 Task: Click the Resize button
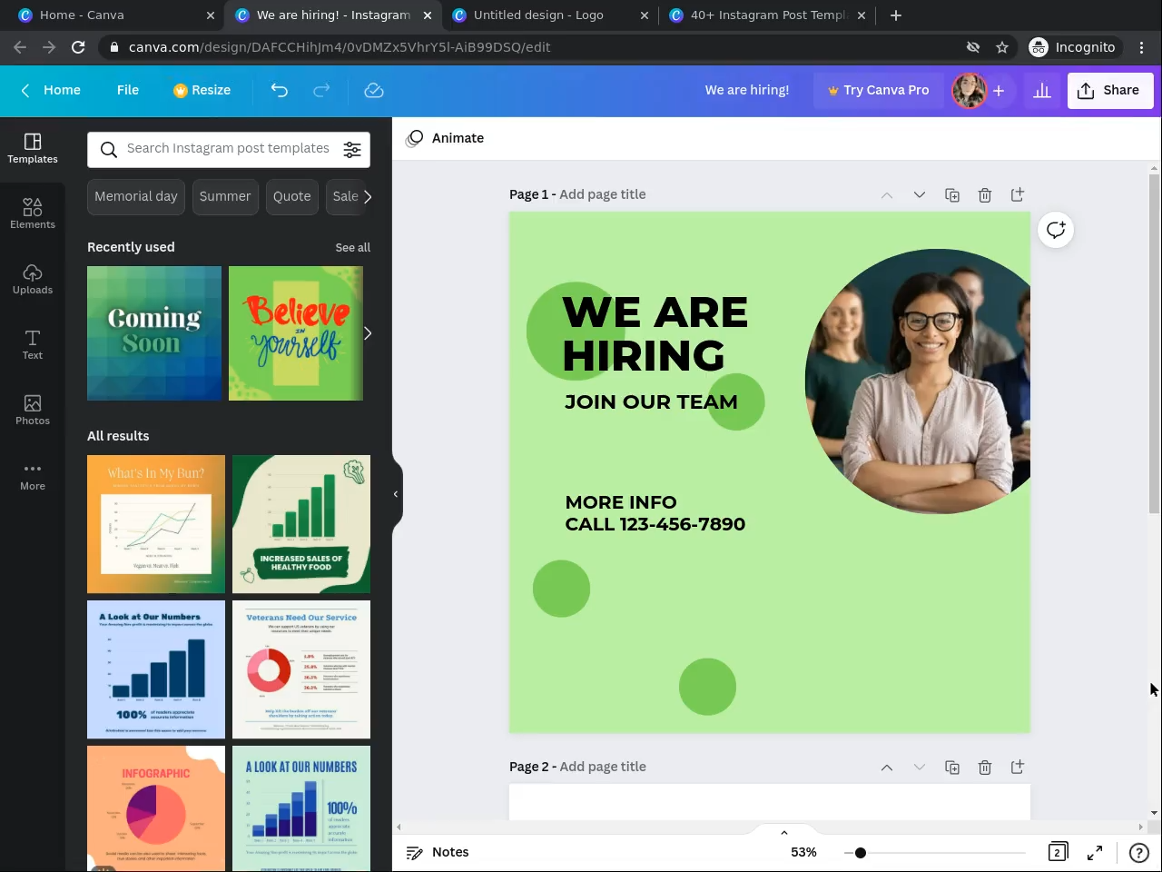click(x=202, y=90)
